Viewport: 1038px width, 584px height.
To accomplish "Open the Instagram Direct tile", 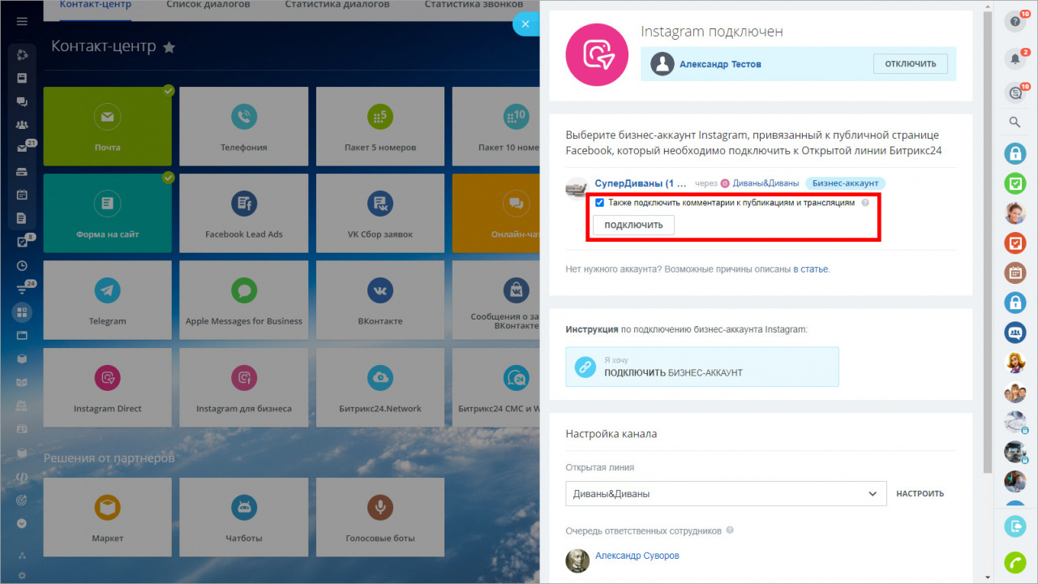I will pos(107,388).
